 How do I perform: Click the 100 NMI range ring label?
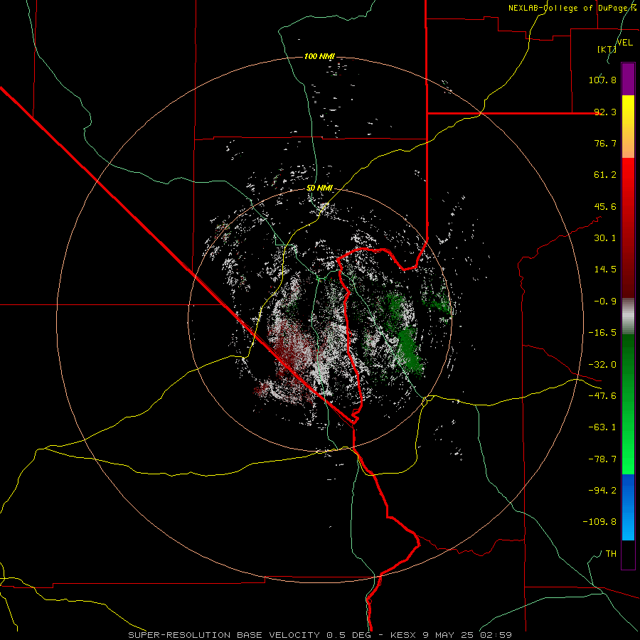(319, 56)
